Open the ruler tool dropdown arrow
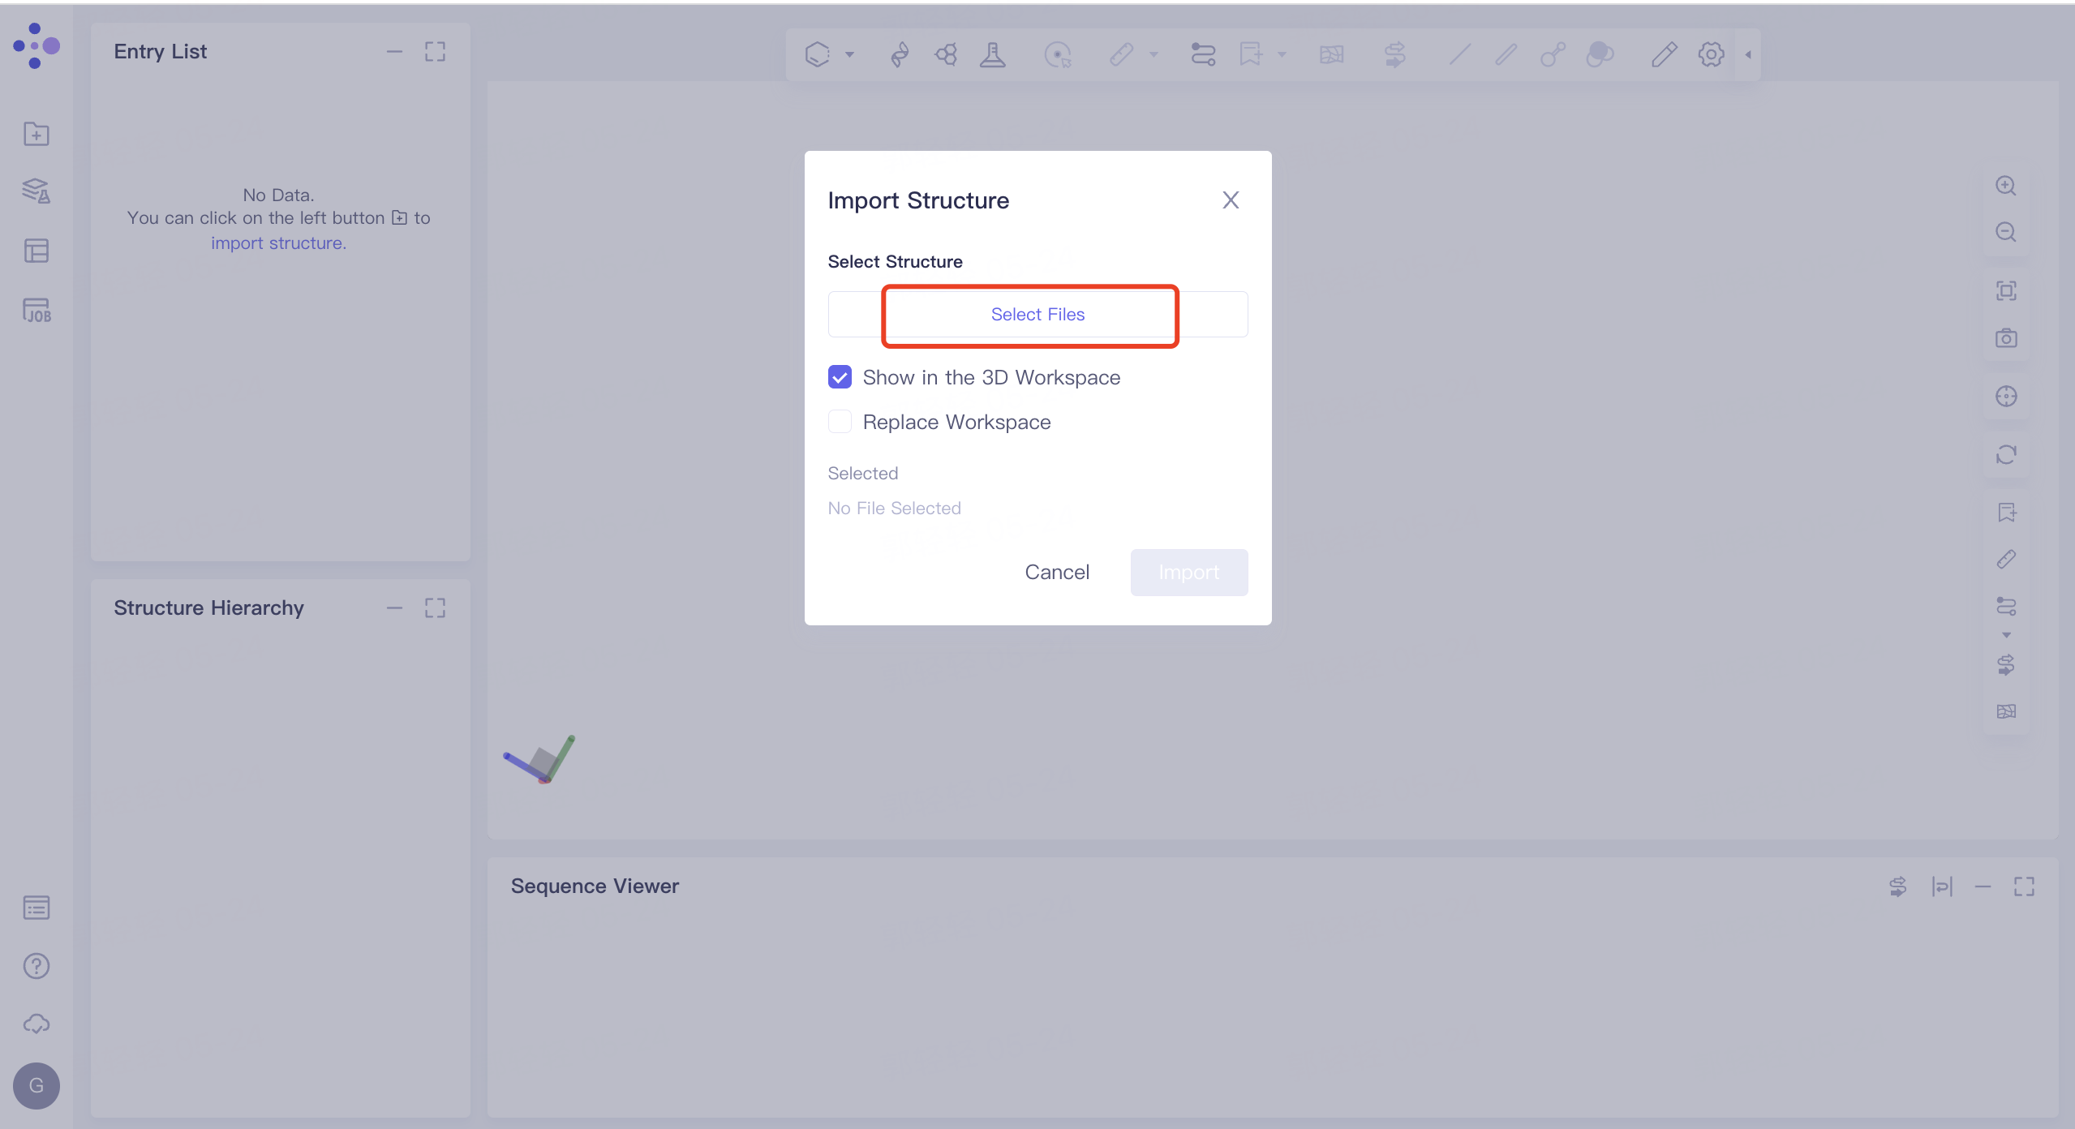This screenshot has height=1129, width=2075. tap(1153, 54)
